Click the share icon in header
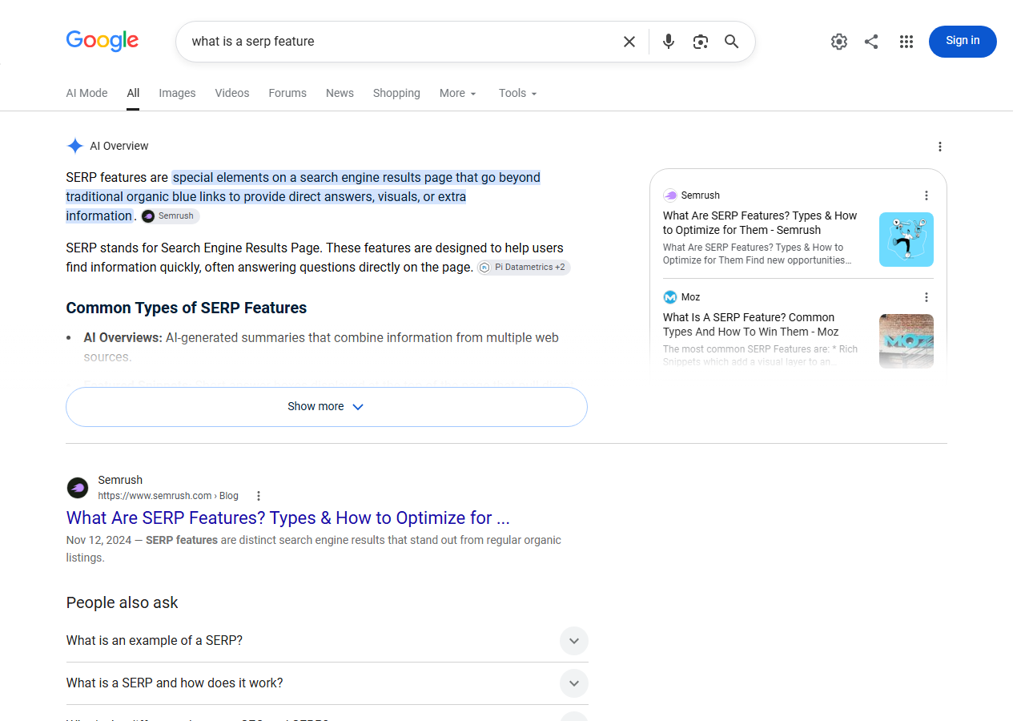This screenshot has width=1025, height=721. 871,42
